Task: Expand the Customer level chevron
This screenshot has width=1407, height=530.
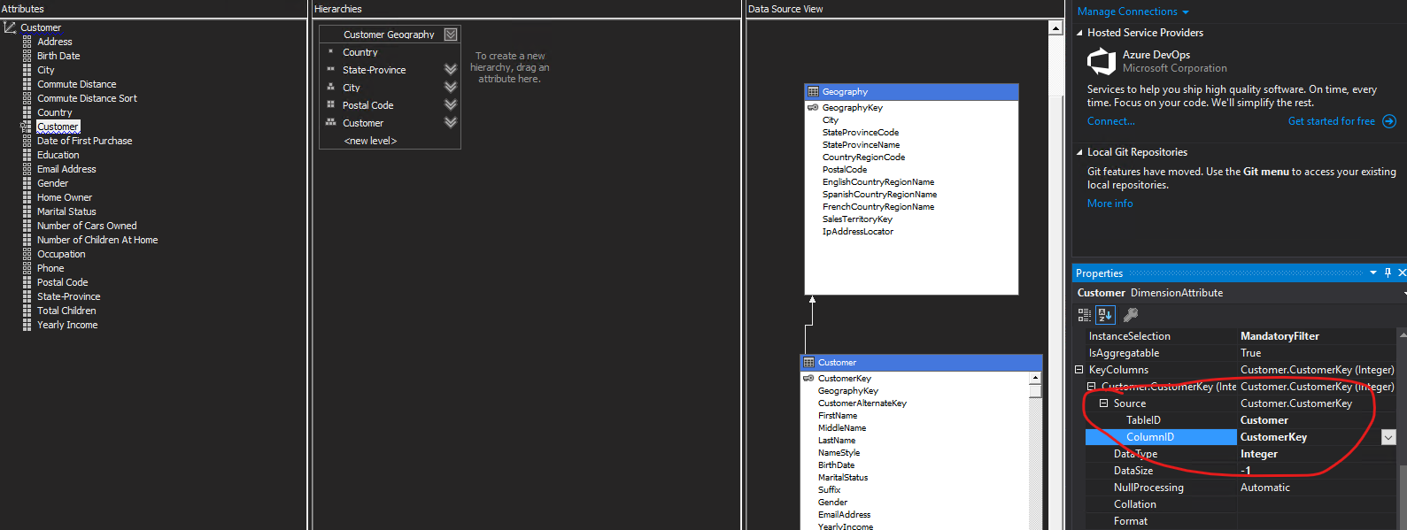Action: [451, 122]
